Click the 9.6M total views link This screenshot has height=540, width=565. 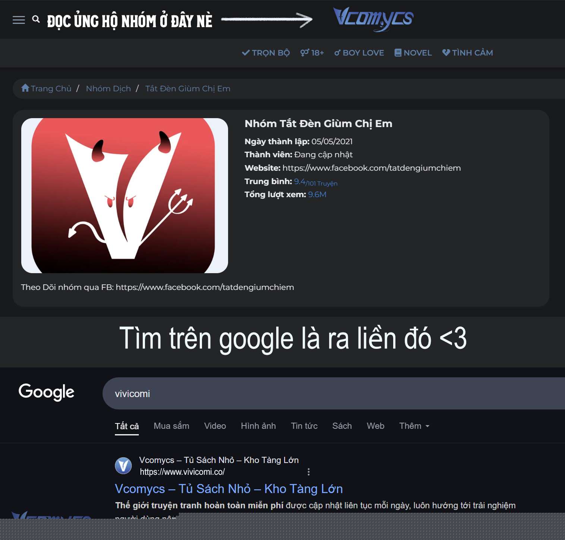(x=317, y=195)
